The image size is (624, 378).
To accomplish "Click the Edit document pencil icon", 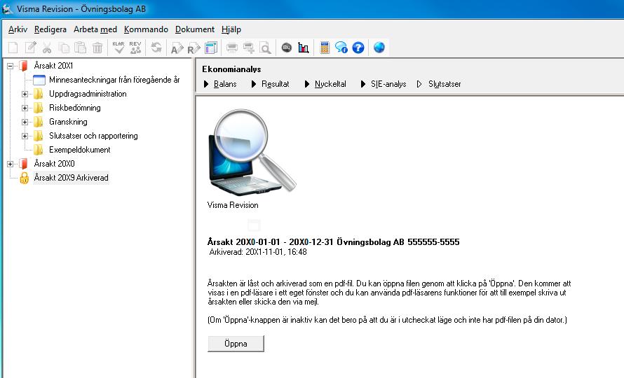I will pyautogui.click(x=30, y=48).
